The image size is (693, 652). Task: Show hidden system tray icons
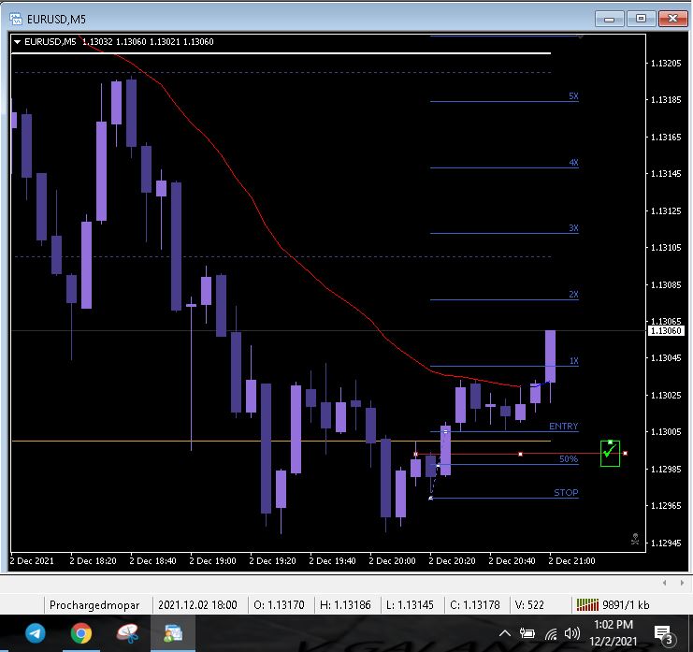[505, 633]
